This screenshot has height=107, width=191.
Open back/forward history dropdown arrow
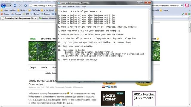pyautogui.click(x=11, y=6)
